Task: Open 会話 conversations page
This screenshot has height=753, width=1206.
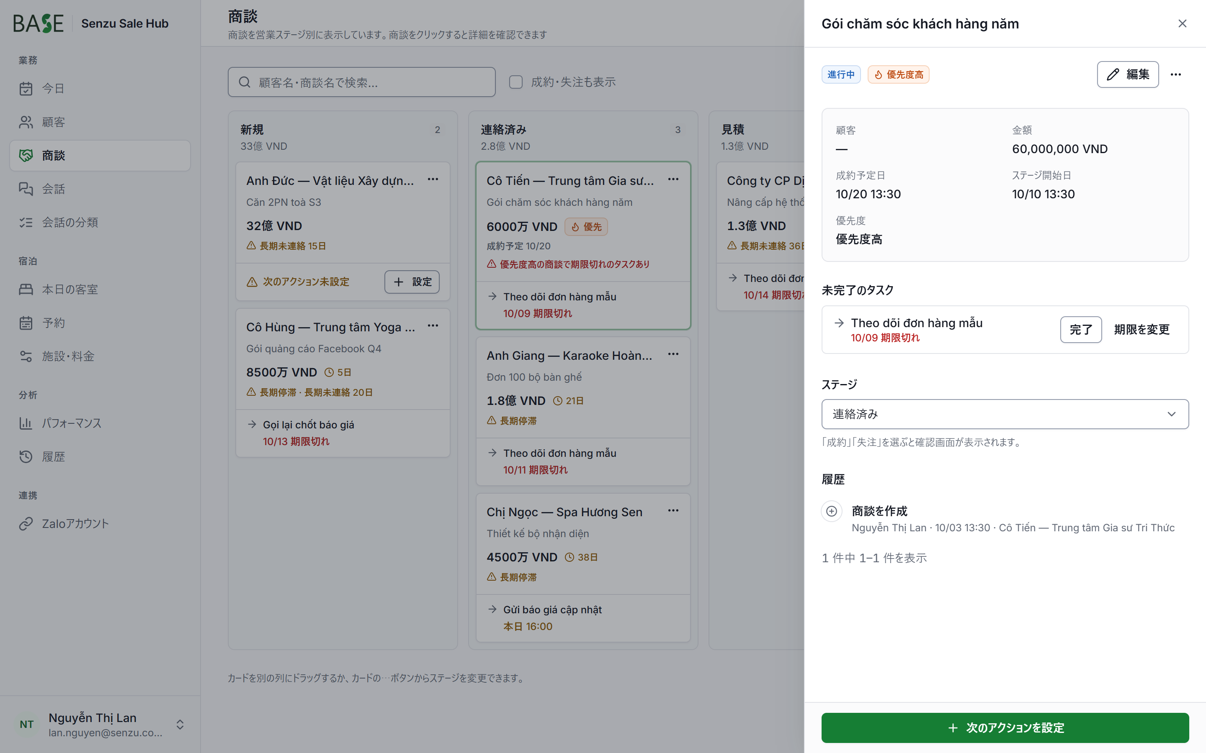Action: (x=100, y=189)
